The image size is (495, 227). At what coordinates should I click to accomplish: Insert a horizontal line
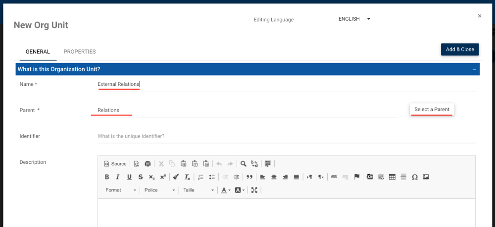point(403,177)
